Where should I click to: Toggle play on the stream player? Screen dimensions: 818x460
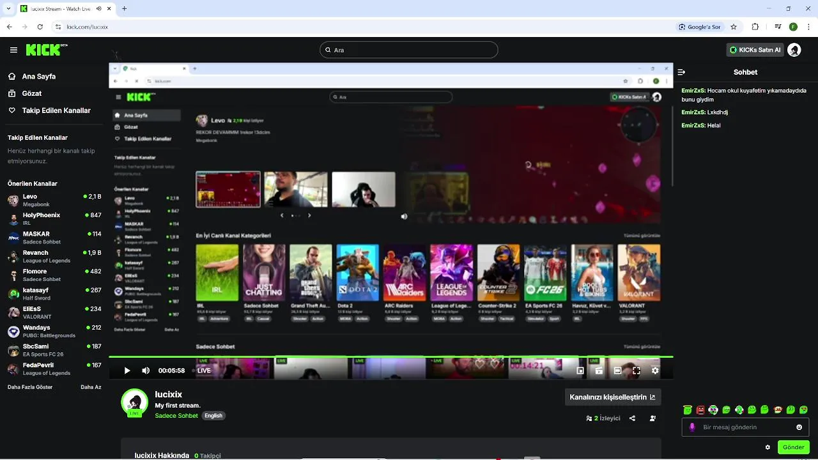point(127,371)
